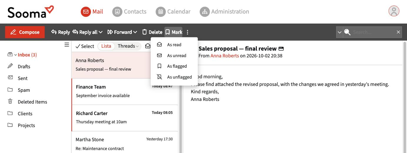Open folder list hamburger menu

(67, 45)
